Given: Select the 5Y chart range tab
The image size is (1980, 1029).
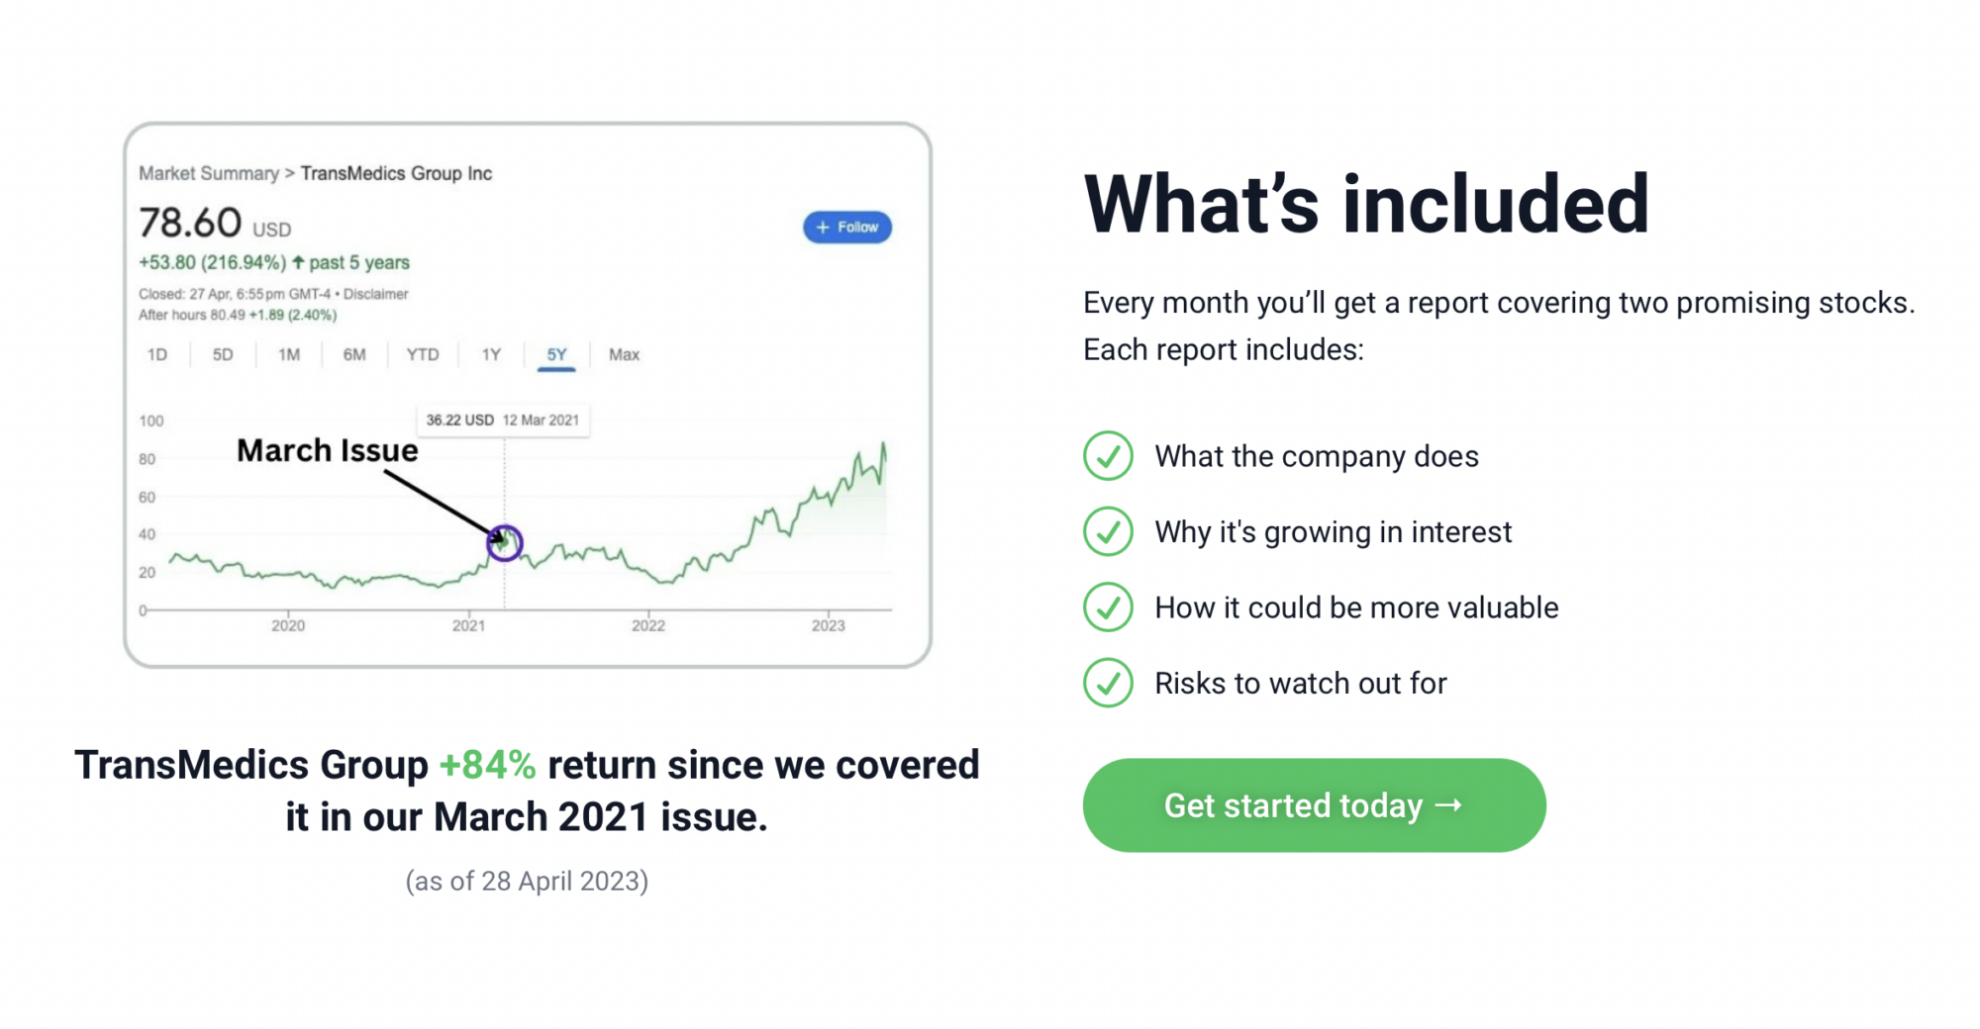Looking at the screenshot, I should (x=556, y=354).
